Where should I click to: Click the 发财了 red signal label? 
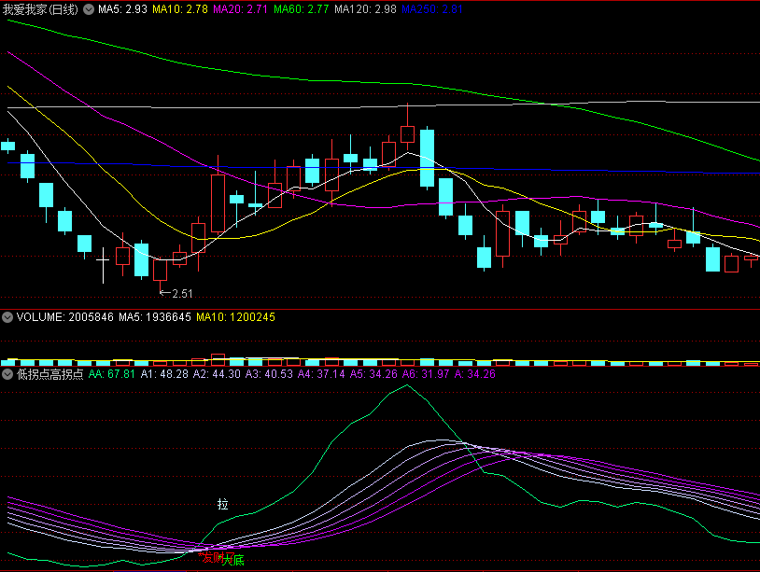point(217,557)
